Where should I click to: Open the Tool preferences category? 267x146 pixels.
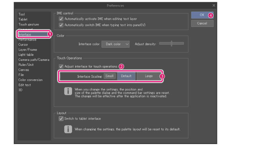click(22, 14)
